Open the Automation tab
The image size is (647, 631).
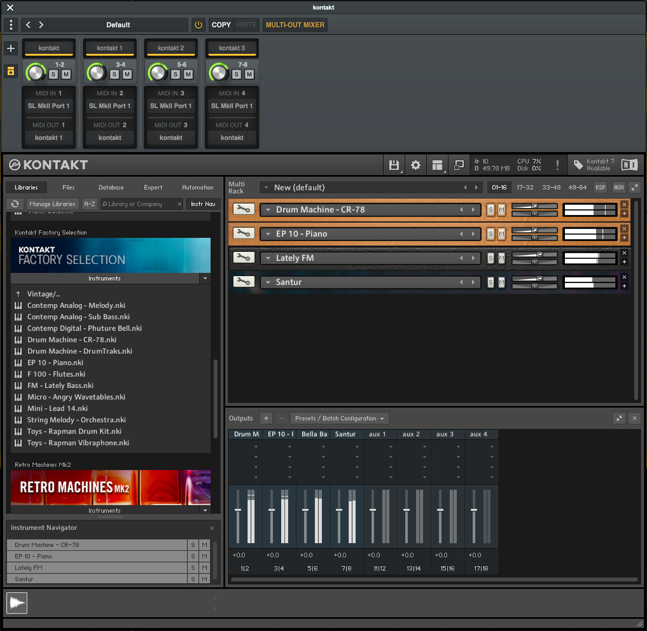197,187
